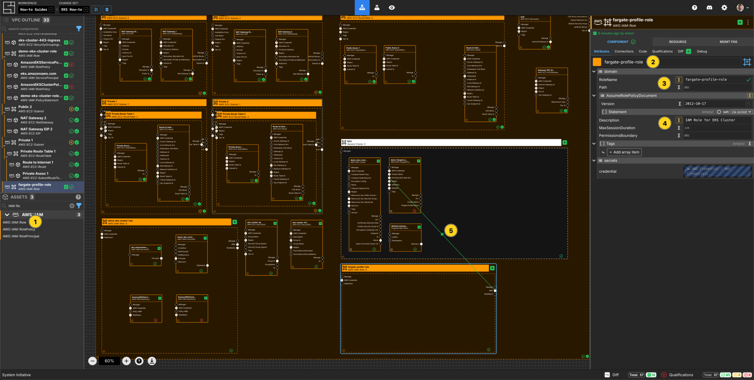754x380 pixels.
Task: Open the audit eye view
Action: point(392,7)
